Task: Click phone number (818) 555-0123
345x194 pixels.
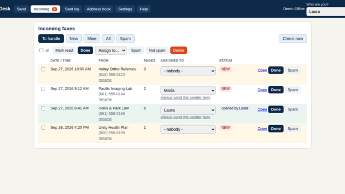Action: [112, 75]
